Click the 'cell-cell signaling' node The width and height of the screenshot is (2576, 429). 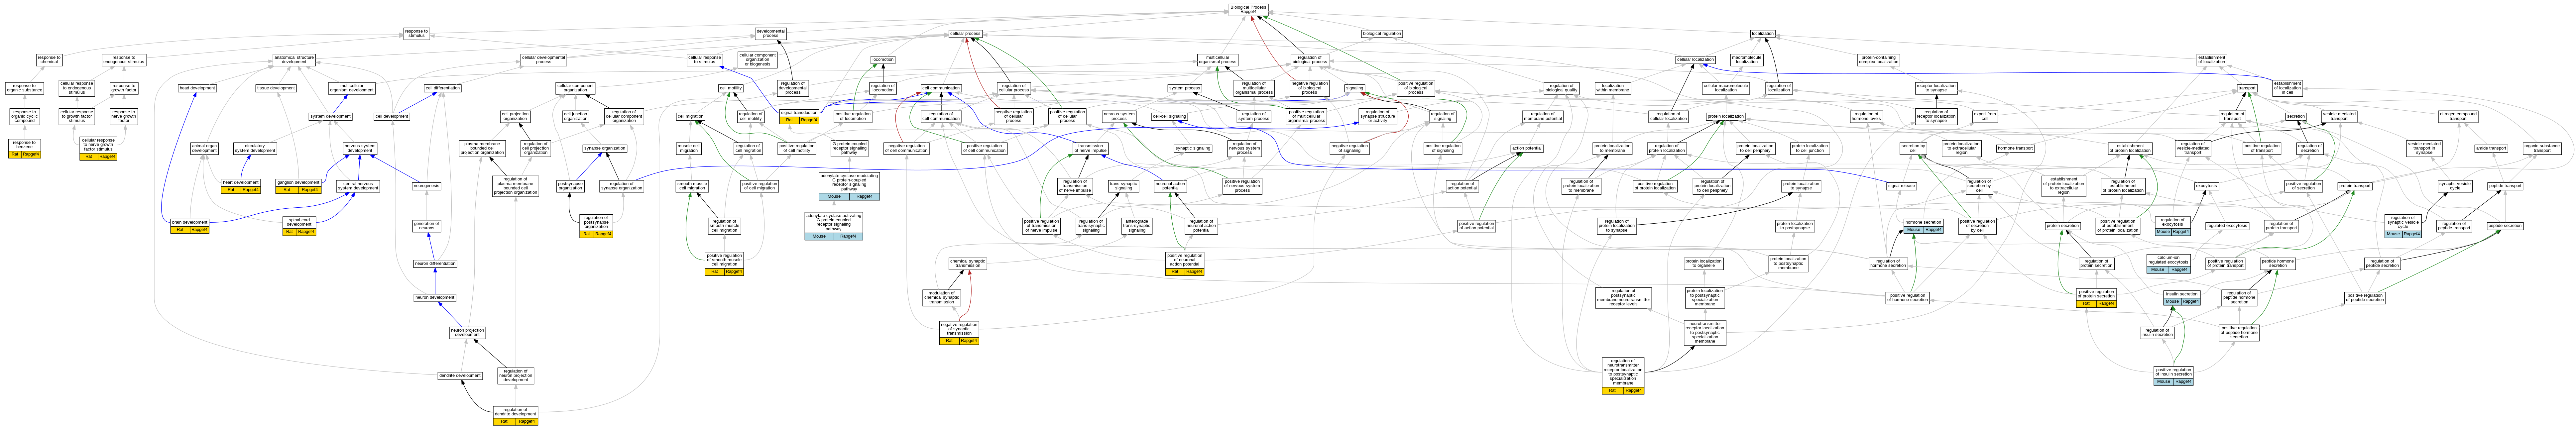tap(1169, 116)
